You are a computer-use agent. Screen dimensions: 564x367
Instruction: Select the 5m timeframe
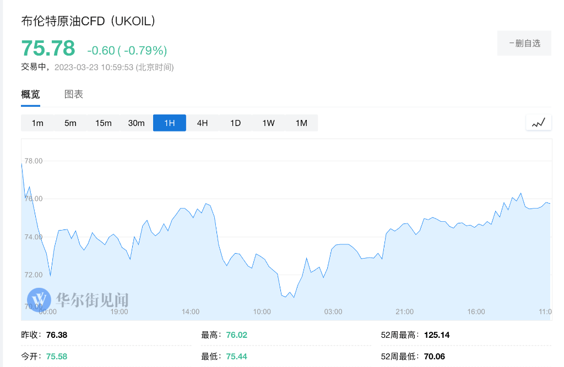pos(70,123)
